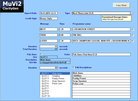Click the THEN row 8.00 time field
Screen dimensions: 138x101
pos(65,35)
